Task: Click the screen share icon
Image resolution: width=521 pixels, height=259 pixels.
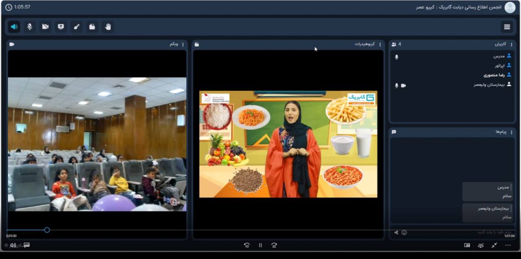Action: tap(61, 27)
